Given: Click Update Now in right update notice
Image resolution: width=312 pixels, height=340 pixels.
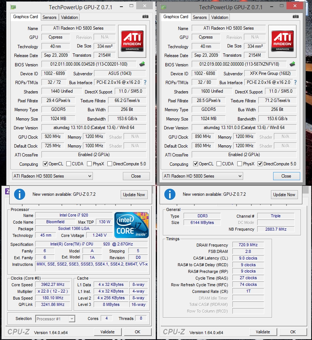Looking at the screenshot, I should (284, 195).
